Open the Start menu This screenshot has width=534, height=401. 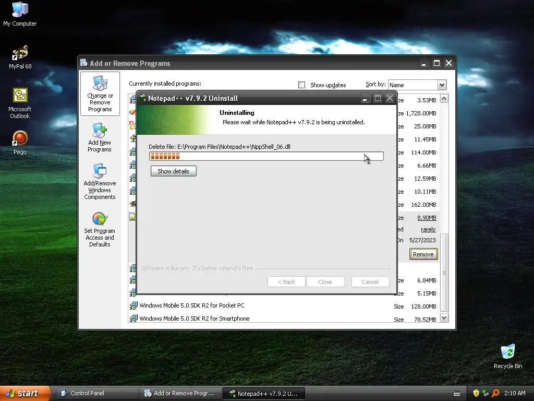point(25,393)
